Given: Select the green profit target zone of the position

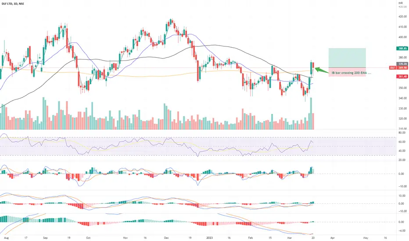Looking at the screenshot, I should pos(347,58).
